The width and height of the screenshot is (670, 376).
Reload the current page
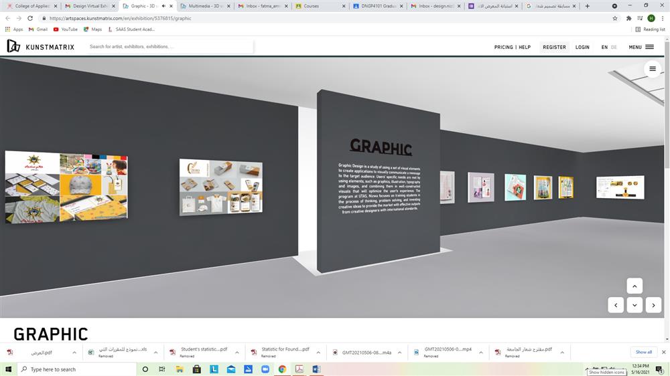[30, 18]
